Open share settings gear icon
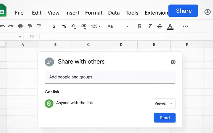 [173, 62]
